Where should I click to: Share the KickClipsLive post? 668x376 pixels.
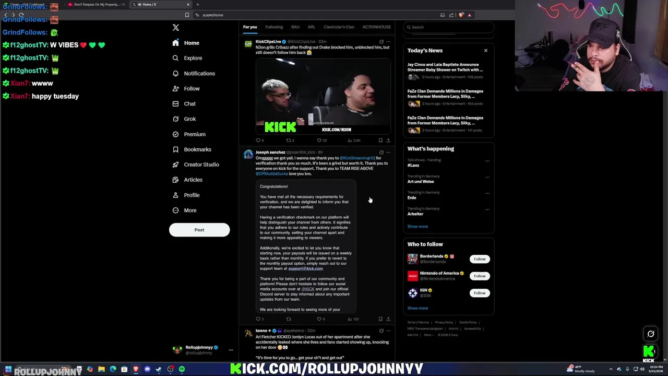click(388, 140)
